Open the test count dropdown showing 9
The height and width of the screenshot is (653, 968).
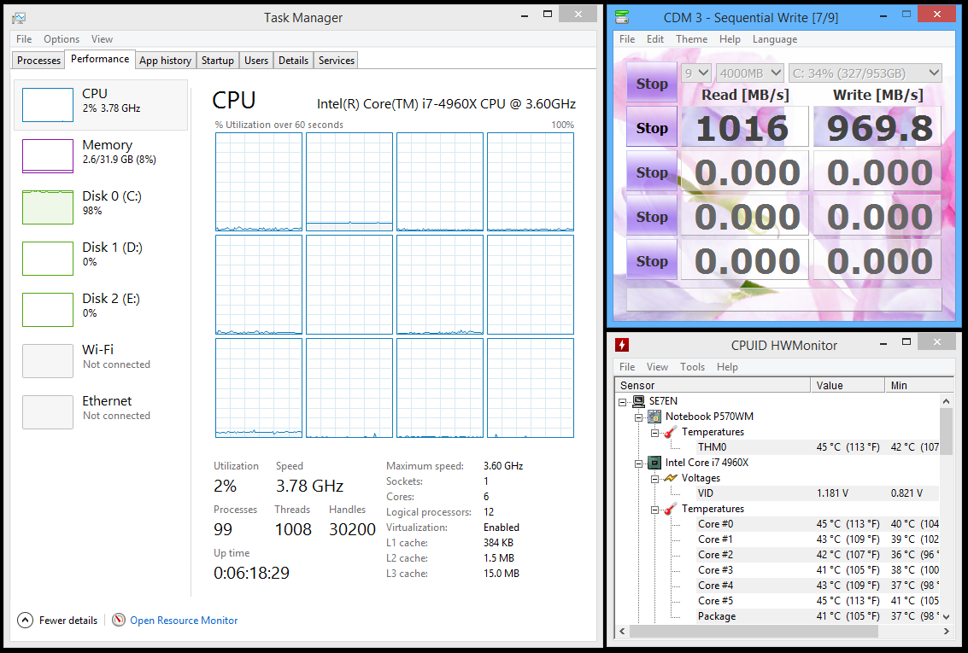click(696, 73)
